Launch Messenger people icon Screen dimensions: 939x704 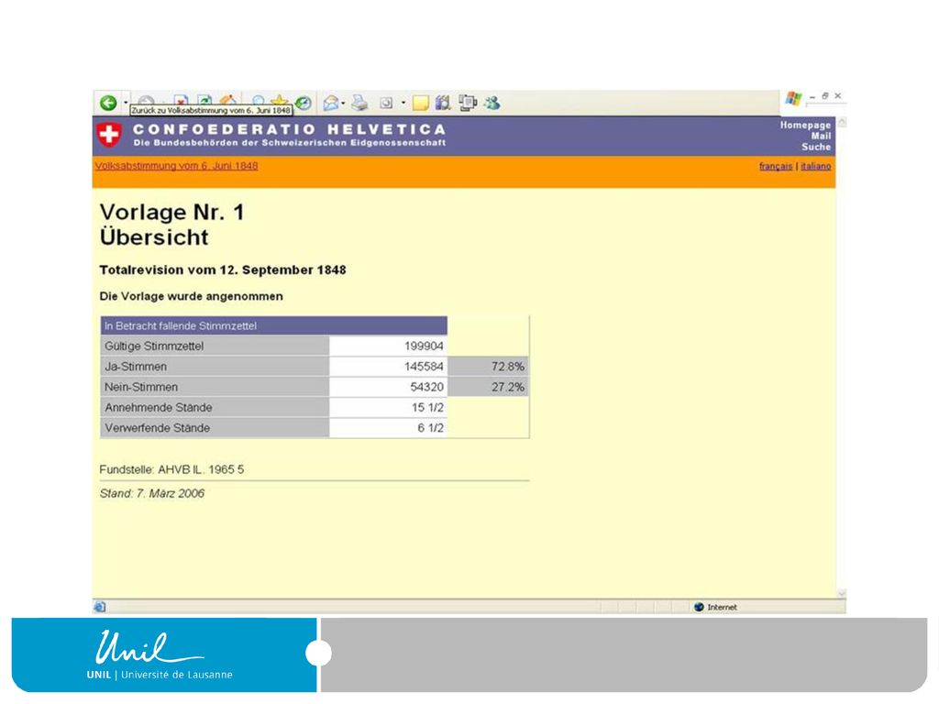[x=492, y=103]
